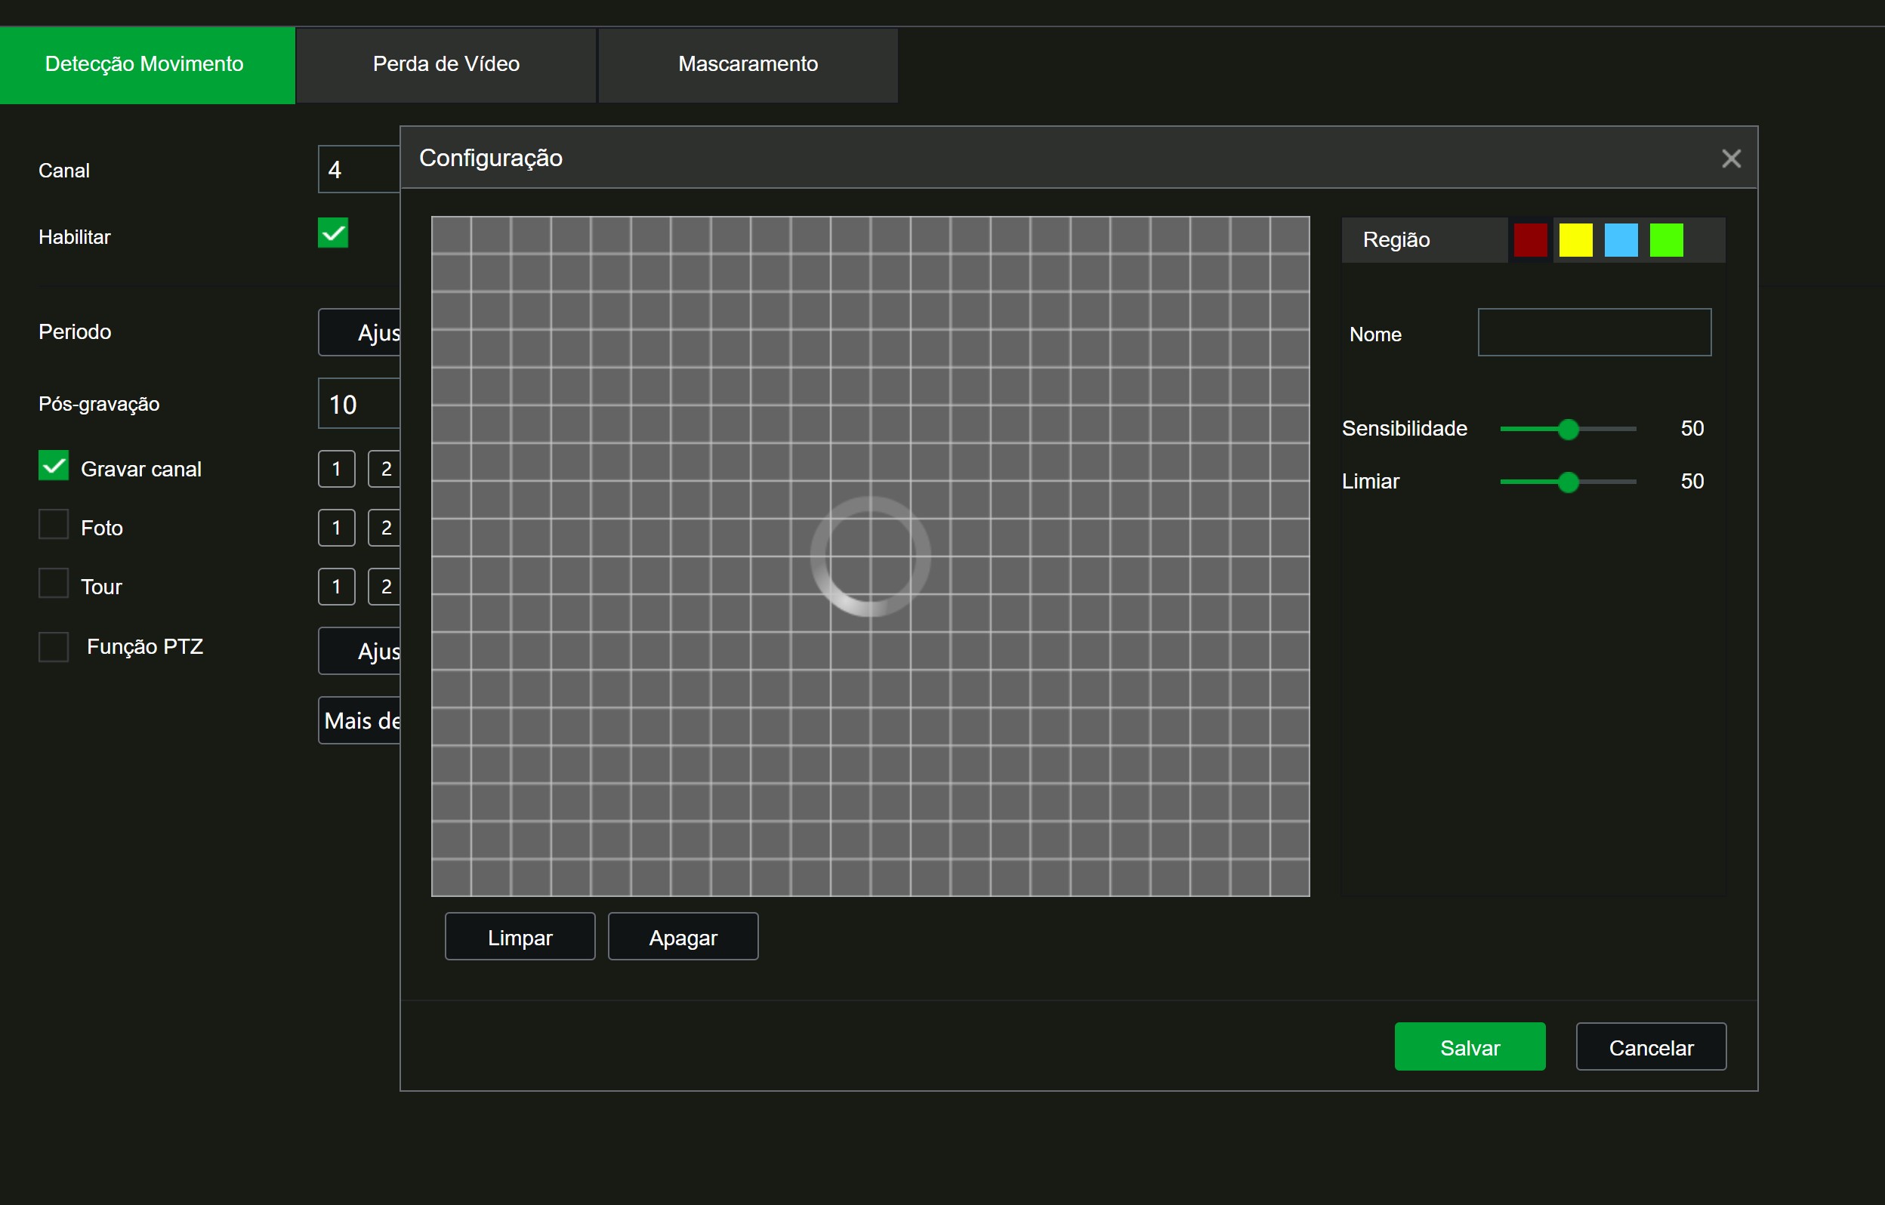Viewport: 1885px width, 1205px height.
Task: Enable the Tour checkbox
Action: click(53, 584)
